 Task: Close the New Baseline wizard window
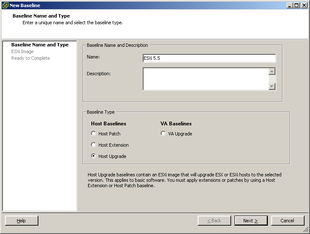(304, 5)
